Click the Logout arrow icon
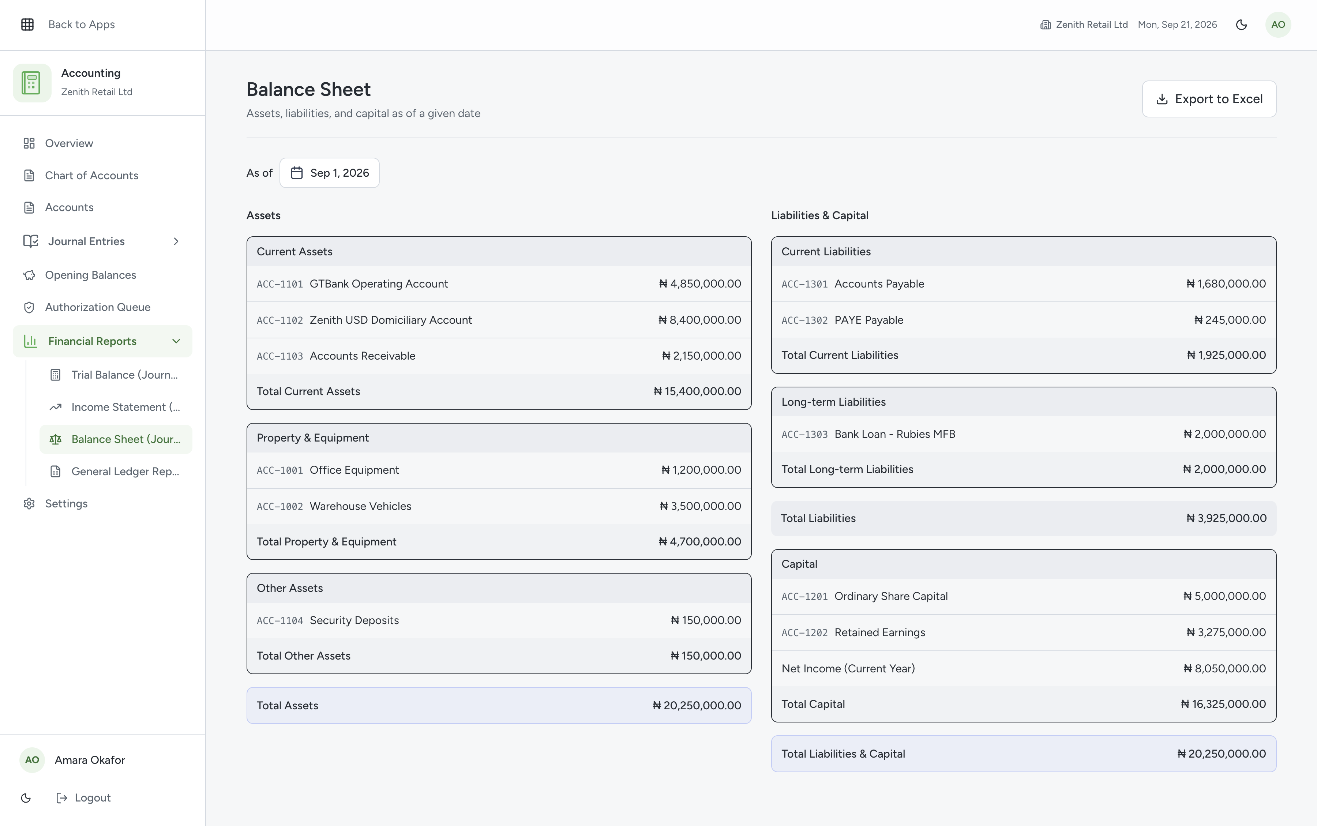This screenshot has height=826, width=1317. (x=62, y=798)
